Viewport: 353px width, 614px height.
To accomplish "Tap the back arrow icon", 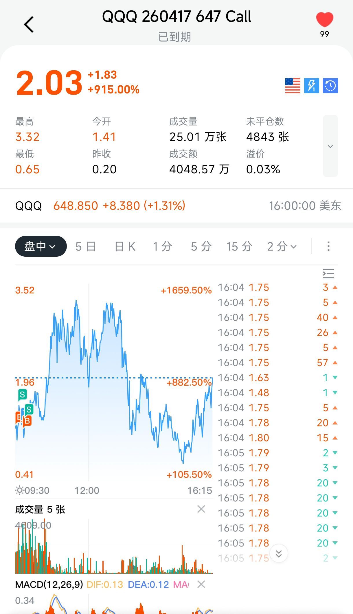I will [x=29, y=24].
